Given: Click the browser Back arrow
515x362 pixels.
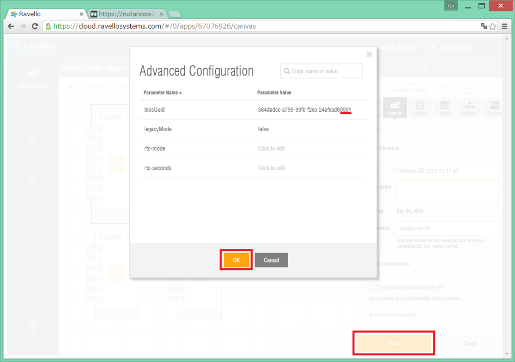Looking at the screenshot, I should coord(11,26).
